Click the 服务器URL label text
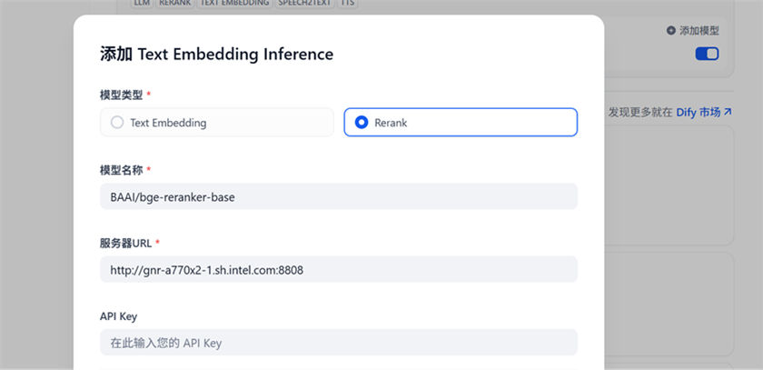763x370 pixels. (125, 244)
